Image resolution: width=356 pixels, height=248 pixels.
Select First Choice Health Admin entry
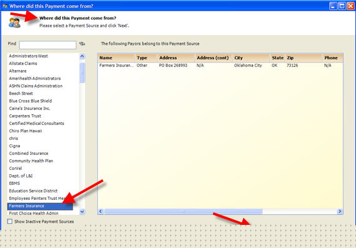point(34,213)
